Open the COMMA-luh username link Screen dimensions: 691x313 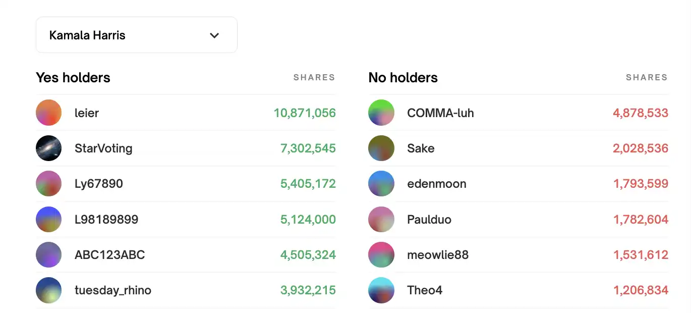click(440, 113)
